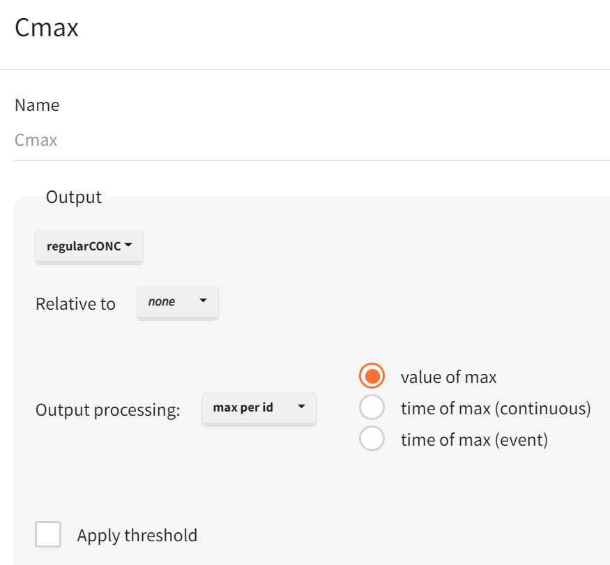The width and height of the screenshot is (610, 565).
Task: Open the regularCONC output dropdown
Action: [x=89, y=246]
